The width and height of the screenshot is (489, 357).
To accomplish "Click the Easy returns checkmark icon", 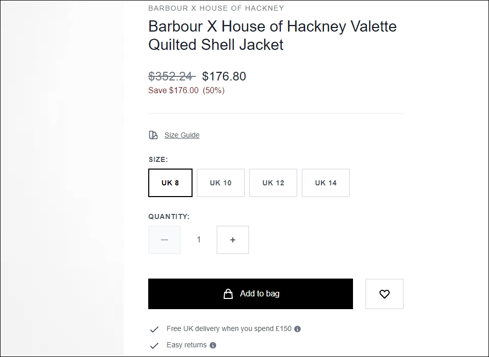I will click(154, 345).
